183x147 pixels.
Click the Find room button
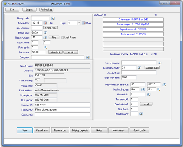54,38
